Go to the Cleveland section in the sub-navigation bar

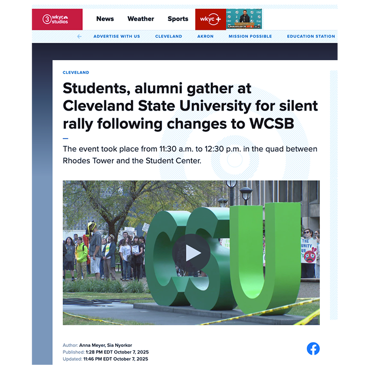[169, 36]
